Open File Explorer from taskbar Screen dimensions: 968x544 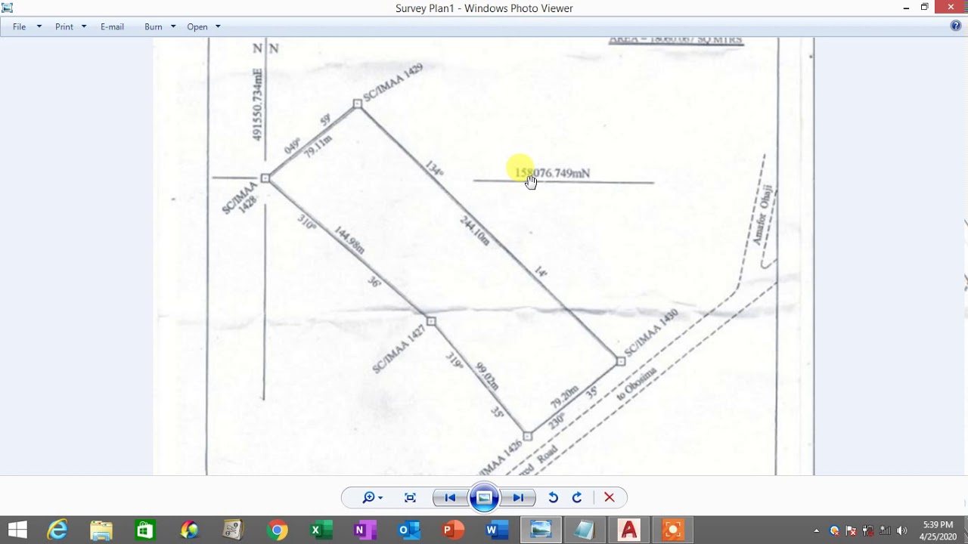101,530
